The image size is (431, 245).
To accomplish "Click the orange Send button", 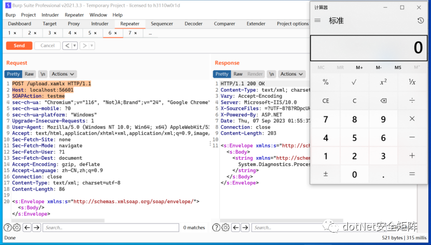I will pyautogui.click(x=19, y=46).
